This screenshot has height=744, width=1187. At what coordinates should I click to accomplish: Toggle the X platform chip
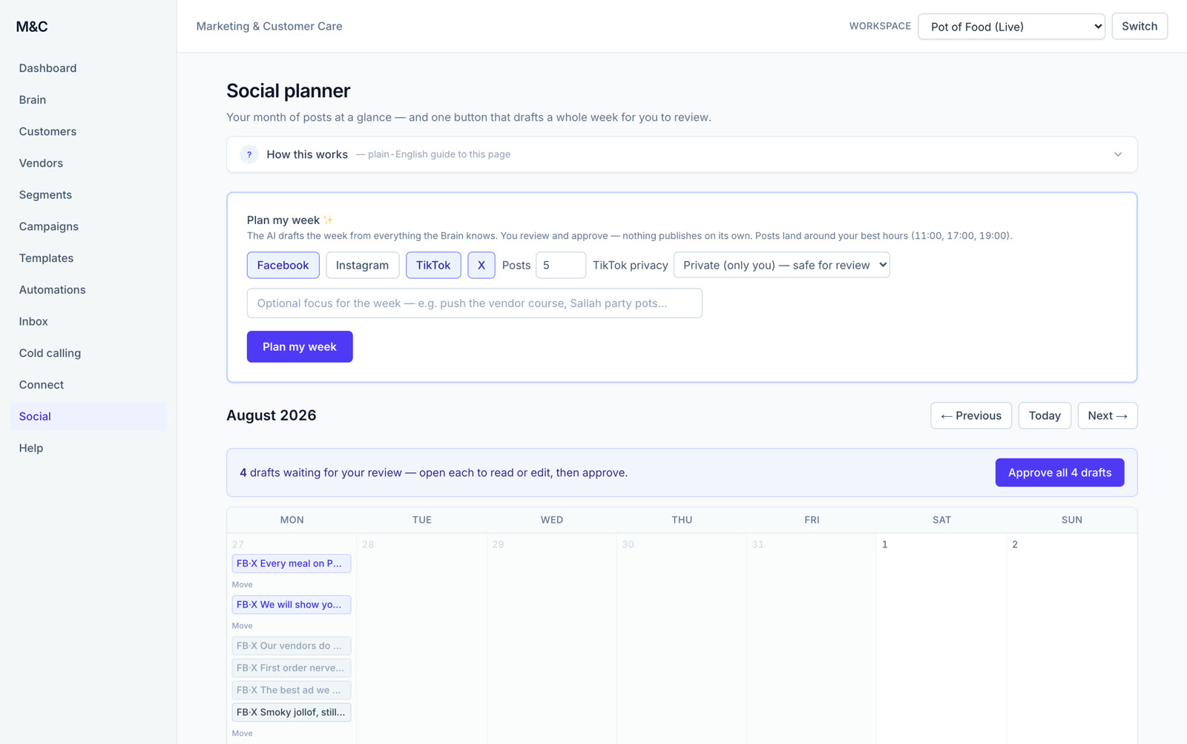point(481,265)
